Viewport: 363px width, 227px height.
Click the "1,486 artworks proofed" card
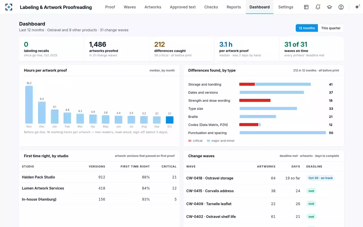tap(116, 49)
